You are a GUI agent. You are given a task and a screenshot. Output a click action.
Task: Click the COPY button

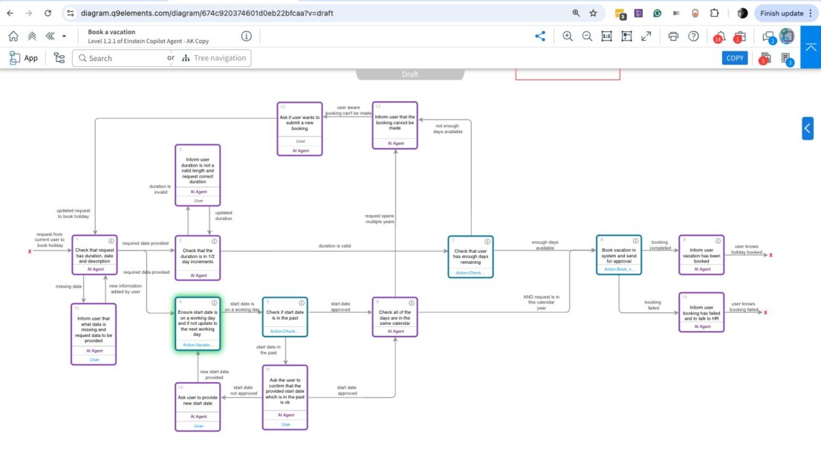[735, 58]
